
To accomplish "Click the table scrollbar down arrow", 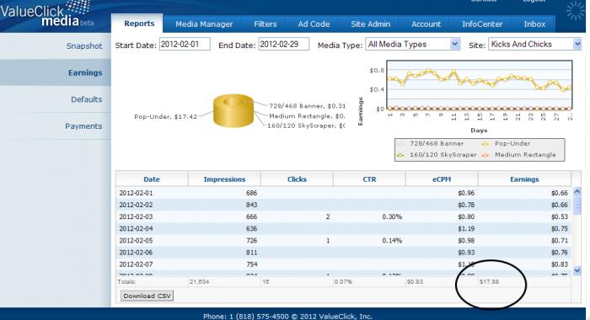I will click(577, 270).
